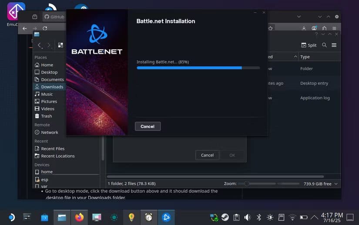
Task: Switch to Battle.net installer in taskbar
Action: (x=166, y=217)
